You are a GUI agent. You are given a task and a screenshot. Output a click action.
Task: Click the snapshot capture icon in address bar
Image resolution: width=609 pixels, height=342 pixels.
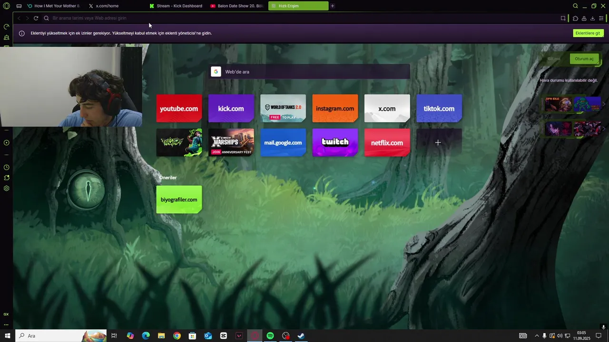click(563, 18)
